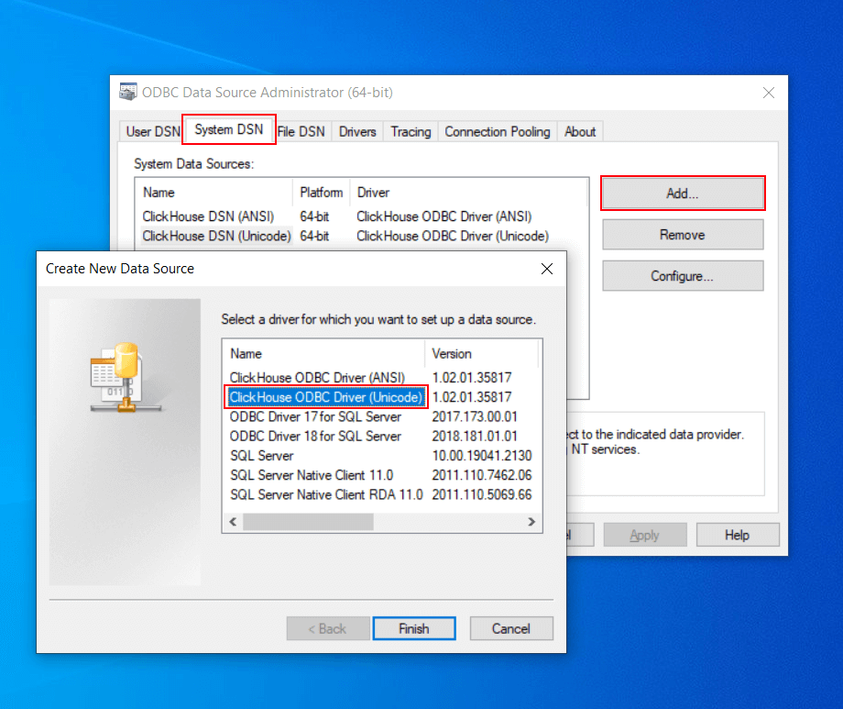Image resolution: width=843 pixels, height=709 pixels.
Task: Sort system data sources by Name column
Action: pyautogui.click(x=213, y=193)
